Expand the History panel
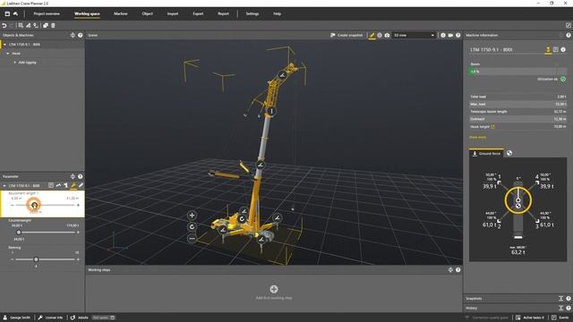This screenshot has width=573, height=322. (561, 308)
